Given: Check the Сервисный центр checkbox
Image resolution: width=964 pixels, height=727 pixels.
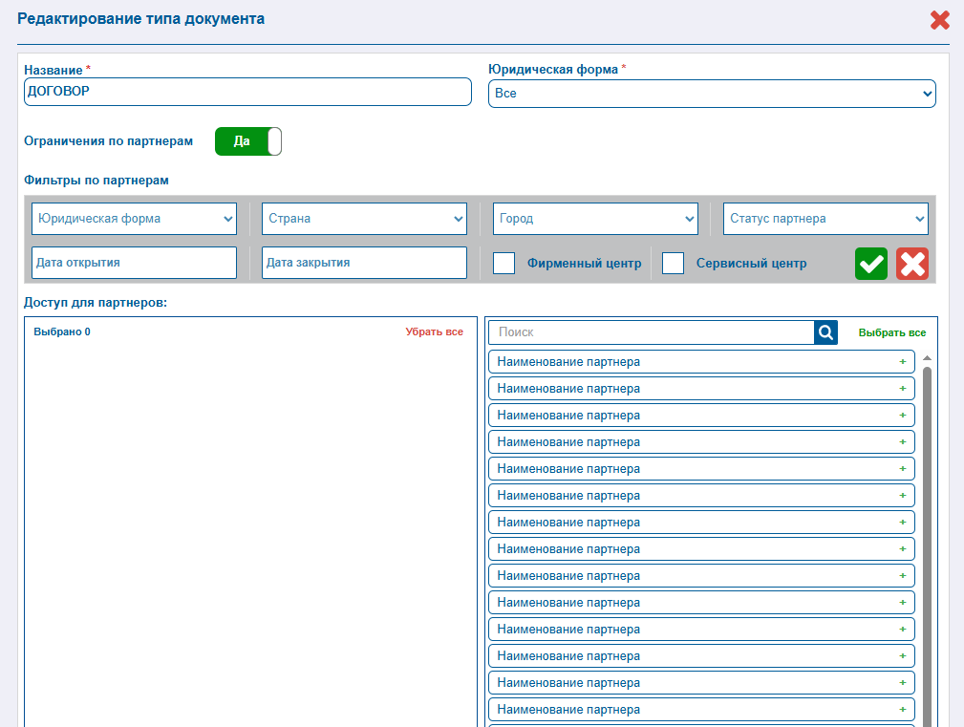Looking at the screenshot, I should (674, 263).
